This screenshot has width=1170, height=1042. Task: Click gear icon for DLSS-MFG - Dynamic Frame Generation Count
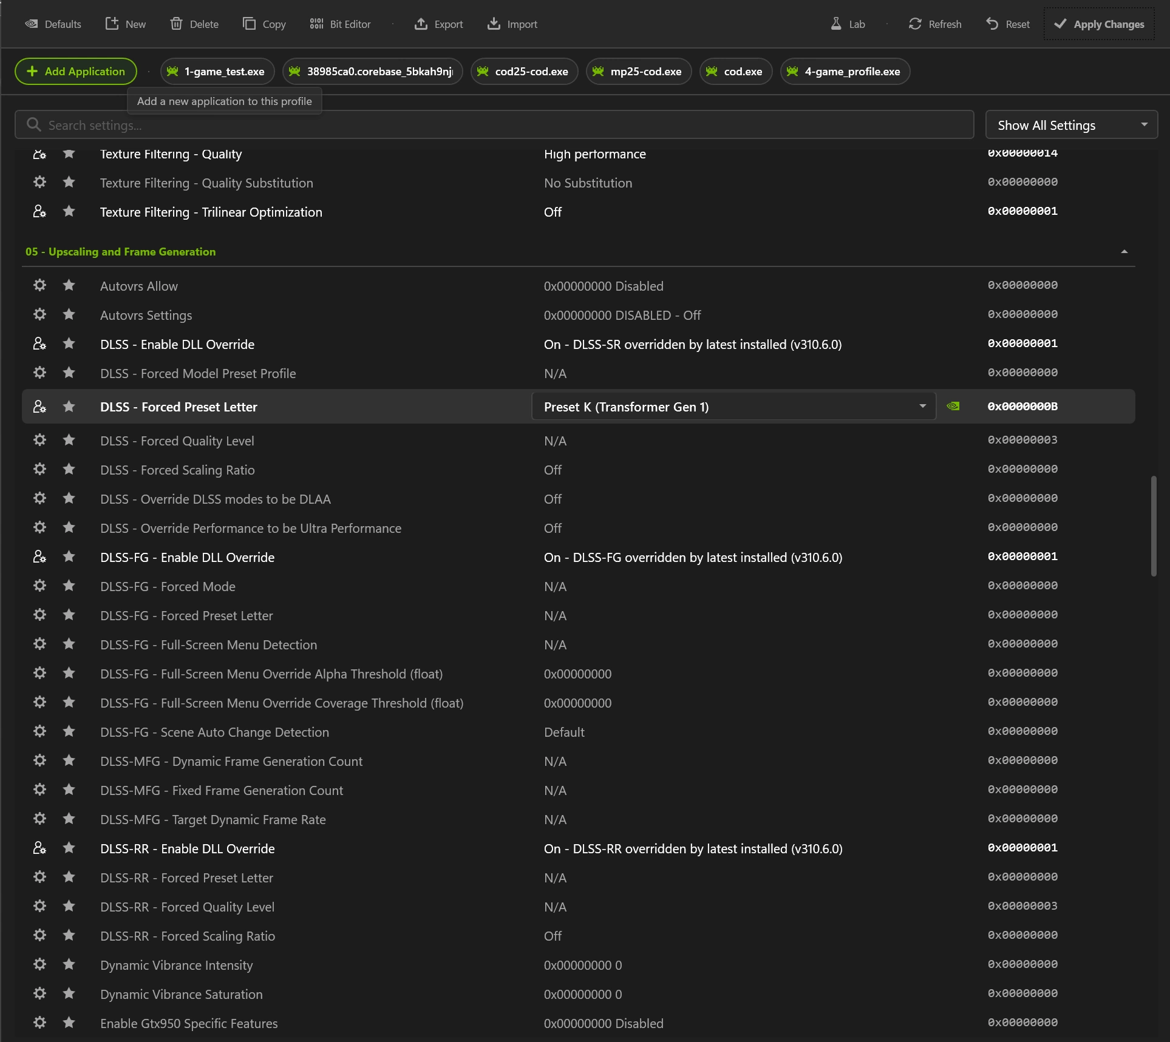(39, 760)
